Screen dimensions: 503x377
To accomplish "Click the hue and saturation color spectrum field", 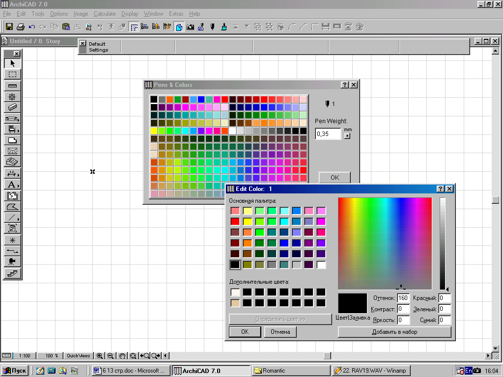I will coord(385,243).
